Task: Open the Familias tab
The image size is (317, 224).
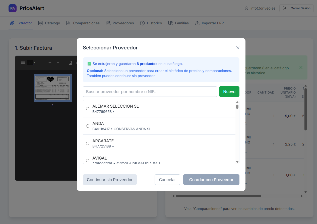Action: 178,23
